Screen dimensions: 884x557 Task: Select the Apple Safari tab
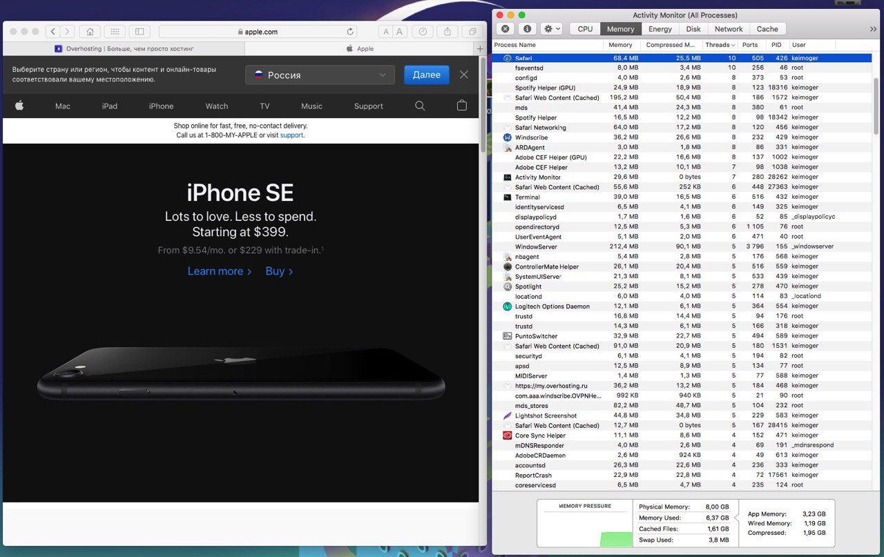click(360, 48)
